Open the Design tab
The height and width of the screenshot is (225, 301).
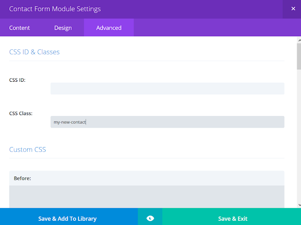[x=63, y=28]
